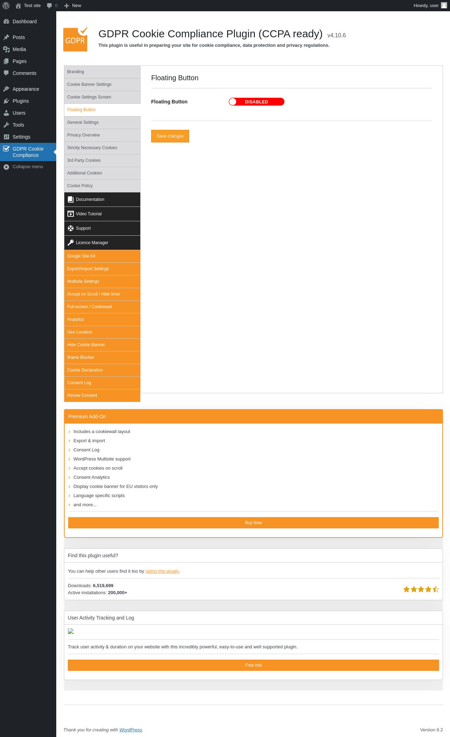
Task: Click the Comments bubble icon in sidebar
Action: [x=6, y=73]
